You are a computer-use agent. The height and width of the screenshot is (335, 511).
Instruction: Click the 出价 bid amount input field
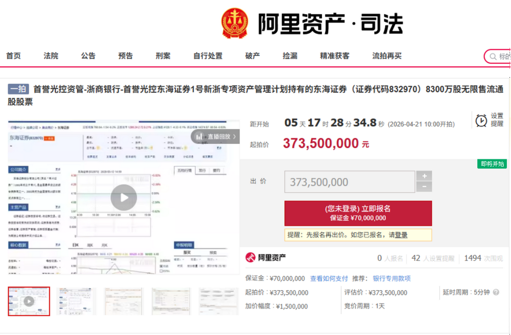point(350,182)
